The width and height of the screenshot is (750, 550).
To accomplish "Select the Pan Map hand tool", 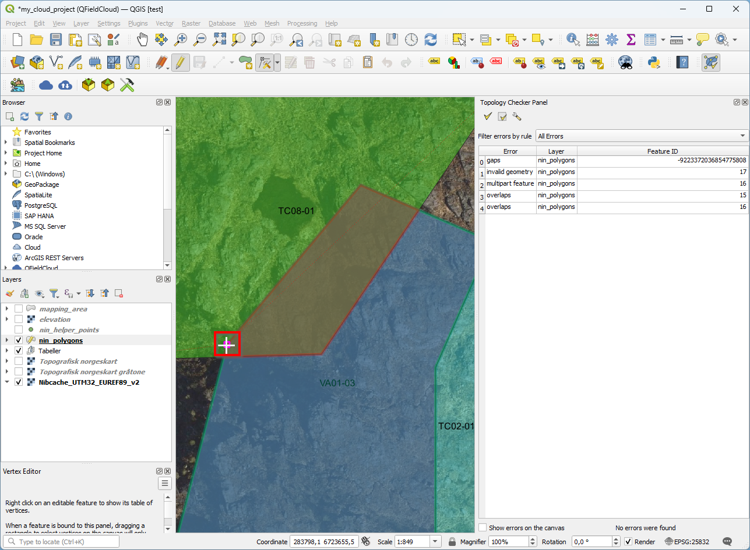I will tap(143, 40).
